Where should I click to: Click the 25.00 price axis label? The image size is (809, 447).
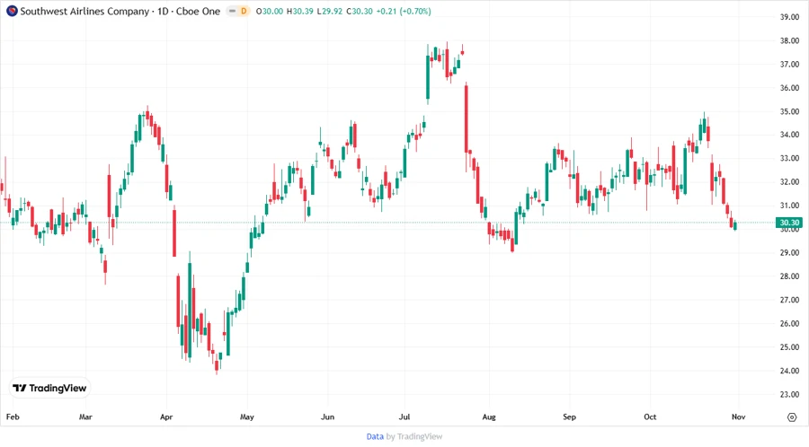[789, 347]
